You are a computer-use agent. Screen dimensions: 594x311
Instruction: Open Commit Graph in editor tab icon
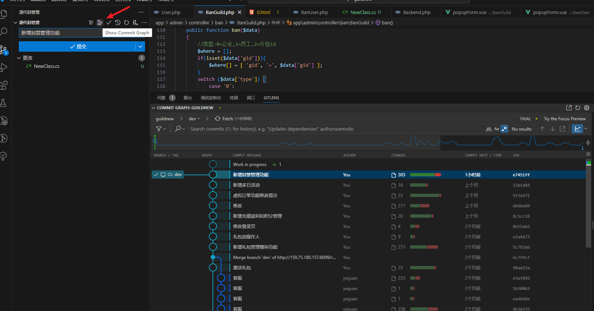[x=569, y=108]
